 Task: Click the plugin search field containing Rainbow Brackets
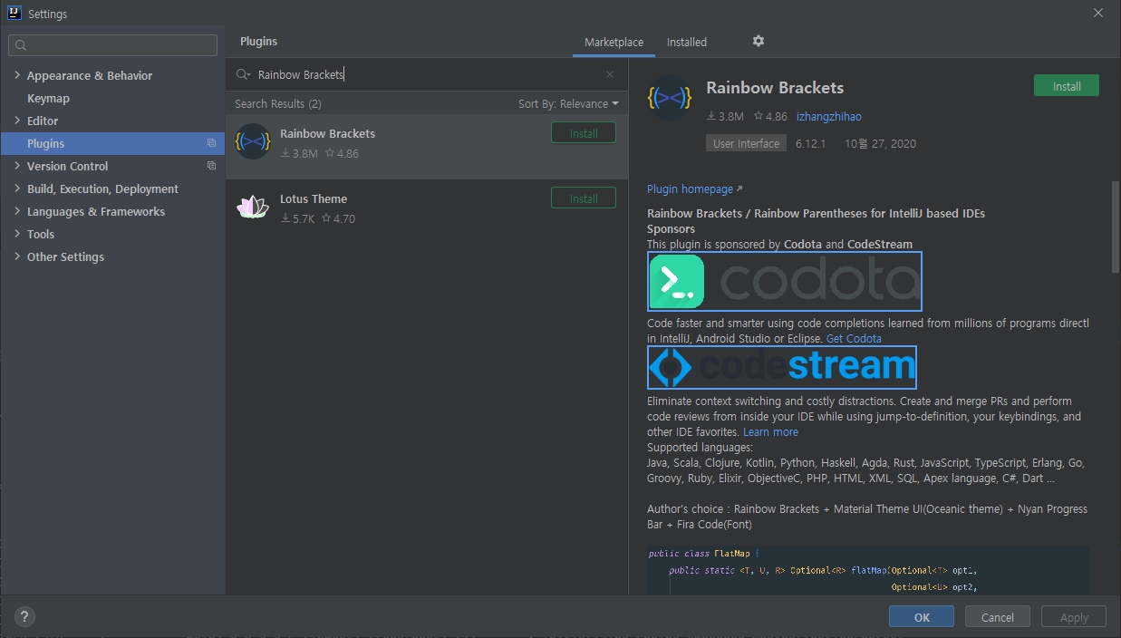point(426,74)
